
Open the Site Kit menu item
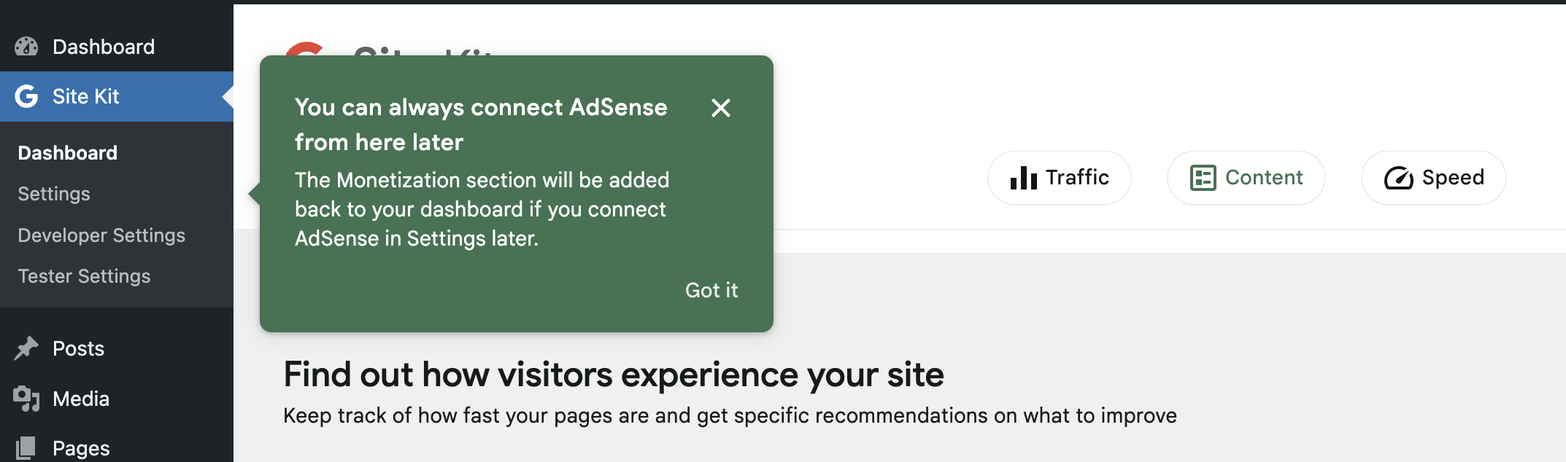point(88,95)
